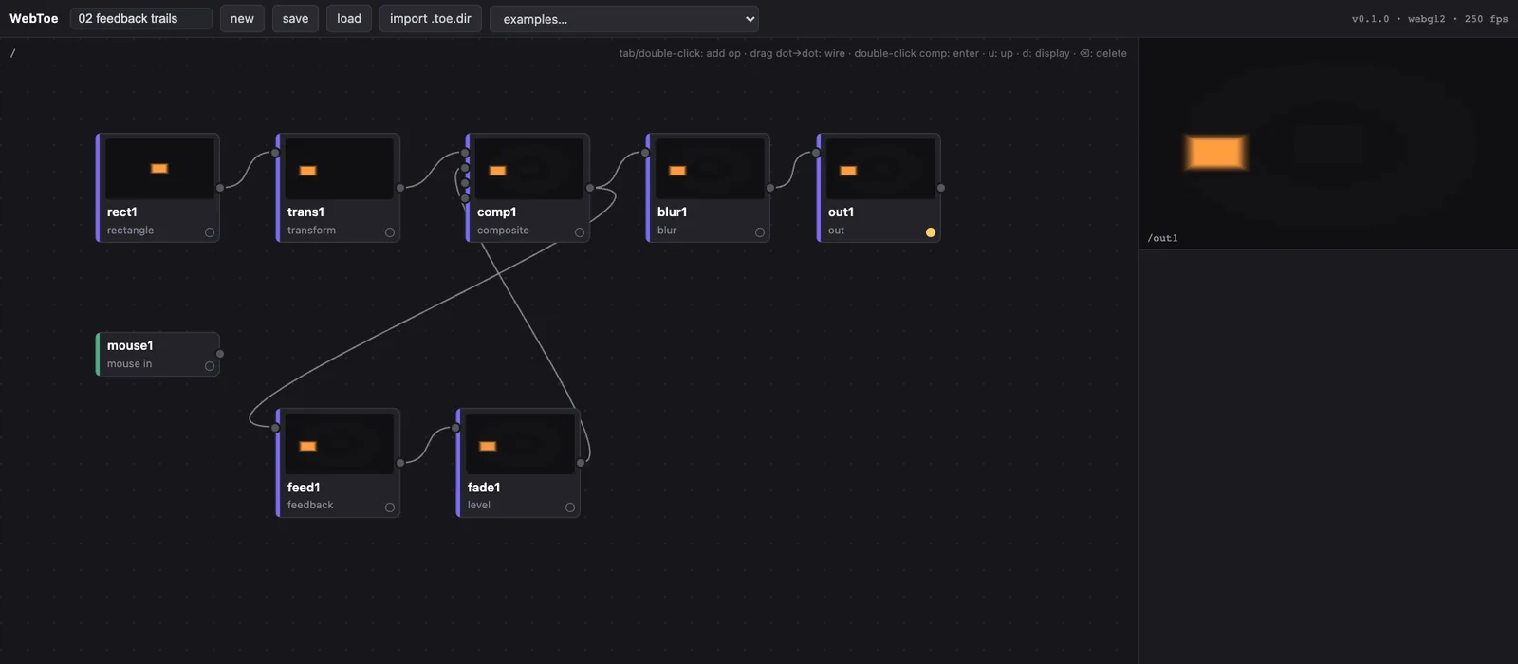Select out1 node preview thumbnail
Viewport: 1518px width, 664px height.
pyautogui.click(x=880, y=168)
